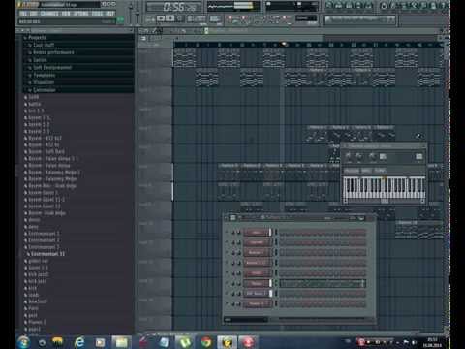Click the volume knob in channel settings window
The width and height of the screenshot is (465, 349).
pyautogui.click(x=358, y=156)
